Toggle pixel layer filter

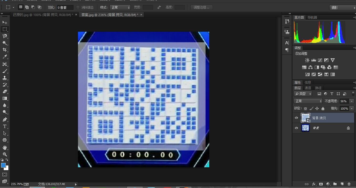[319, 94]
